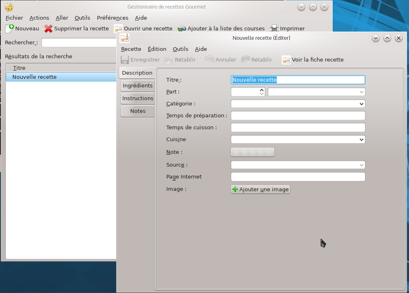
Task: Switch to the Instructions tab
Action: coord(138,98)
